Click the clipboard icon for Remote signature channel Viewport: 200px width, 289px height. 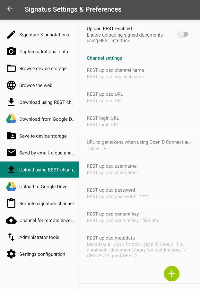pyautogui.click(x=11, y=203)
